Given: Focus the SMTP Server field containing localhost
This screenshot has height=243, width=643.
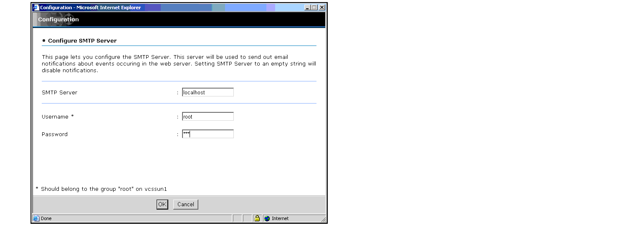Looking at the screenshot, I should 208,92.
